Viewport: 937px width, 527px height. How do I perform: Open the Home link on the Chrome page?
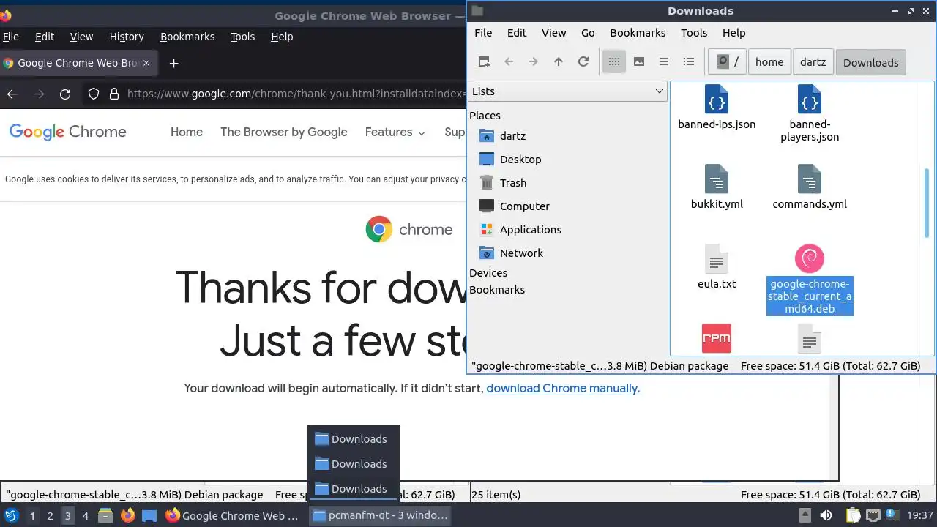187,132
